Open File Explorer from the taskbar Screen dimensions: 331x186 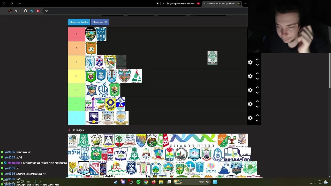(x=161, y=182)
